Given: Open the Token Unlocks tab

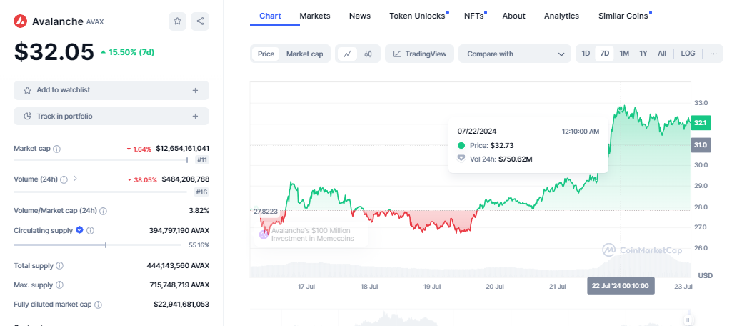Looking at the screenshot, I should [x=417, y=16].
